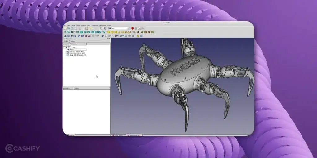
Task: Click the Draw Style sphere icon
Action: tap(72, 32)
